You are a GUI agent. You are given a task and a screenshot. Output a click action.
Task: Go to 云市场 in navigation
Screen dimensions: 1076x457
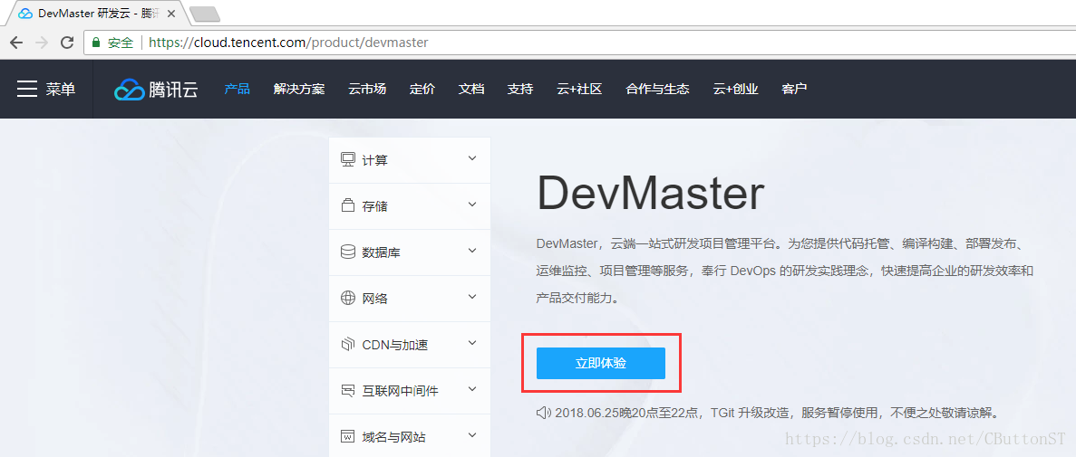tap(367, 89)
